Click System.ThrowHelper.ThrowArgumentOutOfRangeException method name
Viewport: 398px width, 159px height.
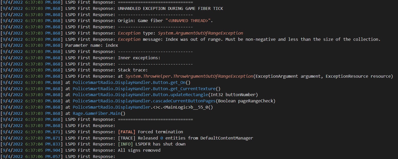pyautogui.click(x=189, y=76)
